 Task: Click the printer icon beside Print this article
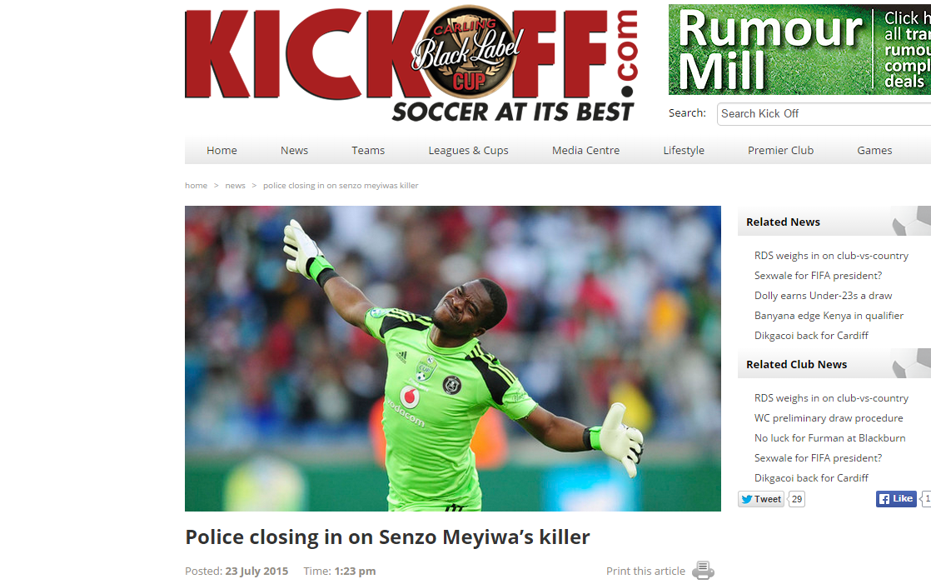pos(703,571)
